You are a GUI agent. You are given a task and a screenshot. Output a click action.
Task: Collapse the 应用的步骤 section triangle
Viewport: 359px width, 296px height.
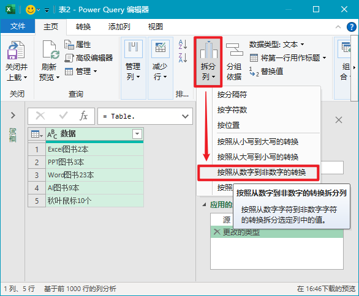click(x=204, y=205)
